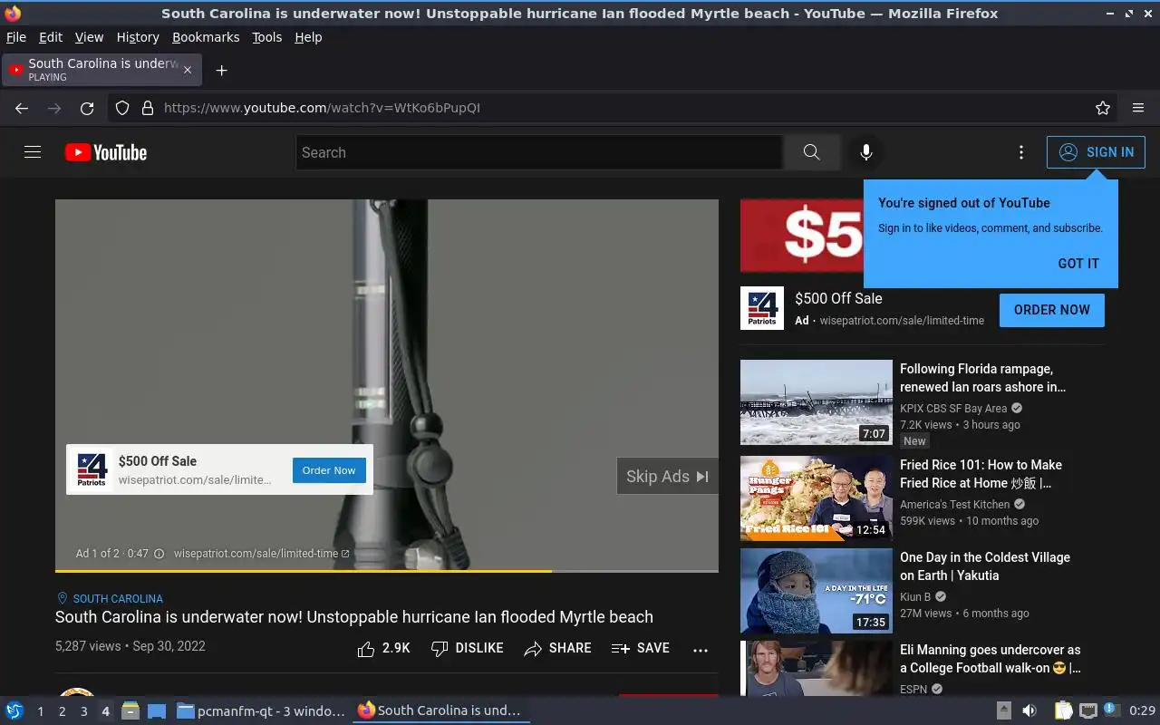This screenshot has width=1160, height=725.
Task: Visit wisepatriot.com link under video ad
Action: coord(261,554)
